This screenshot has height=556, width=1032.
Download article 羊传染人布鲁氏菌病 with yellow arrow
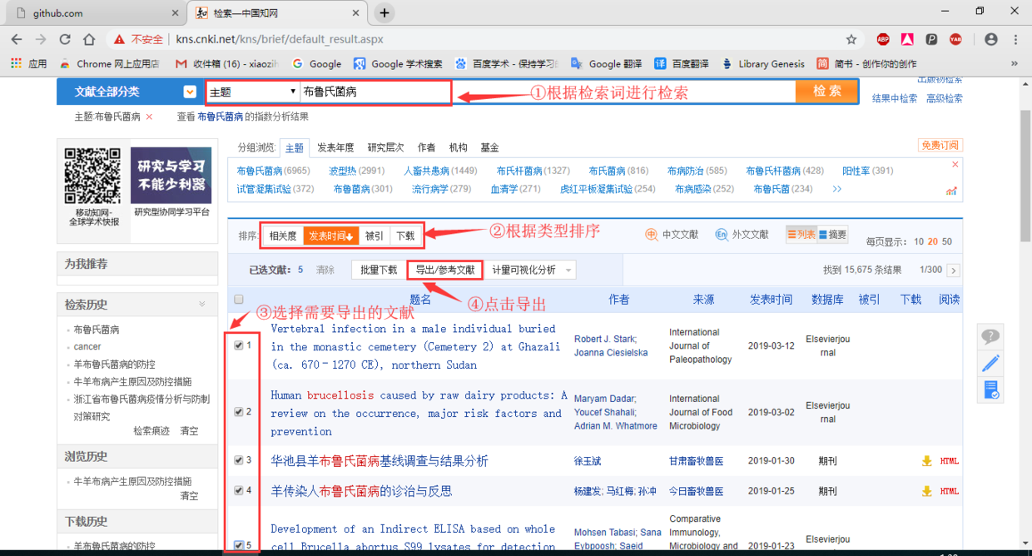pyautogui.click(x=926, y=491)
